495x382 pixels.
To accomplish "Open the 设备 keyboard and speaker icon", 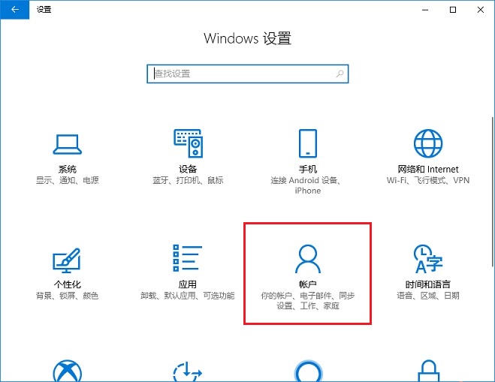I will pos(188,143).
